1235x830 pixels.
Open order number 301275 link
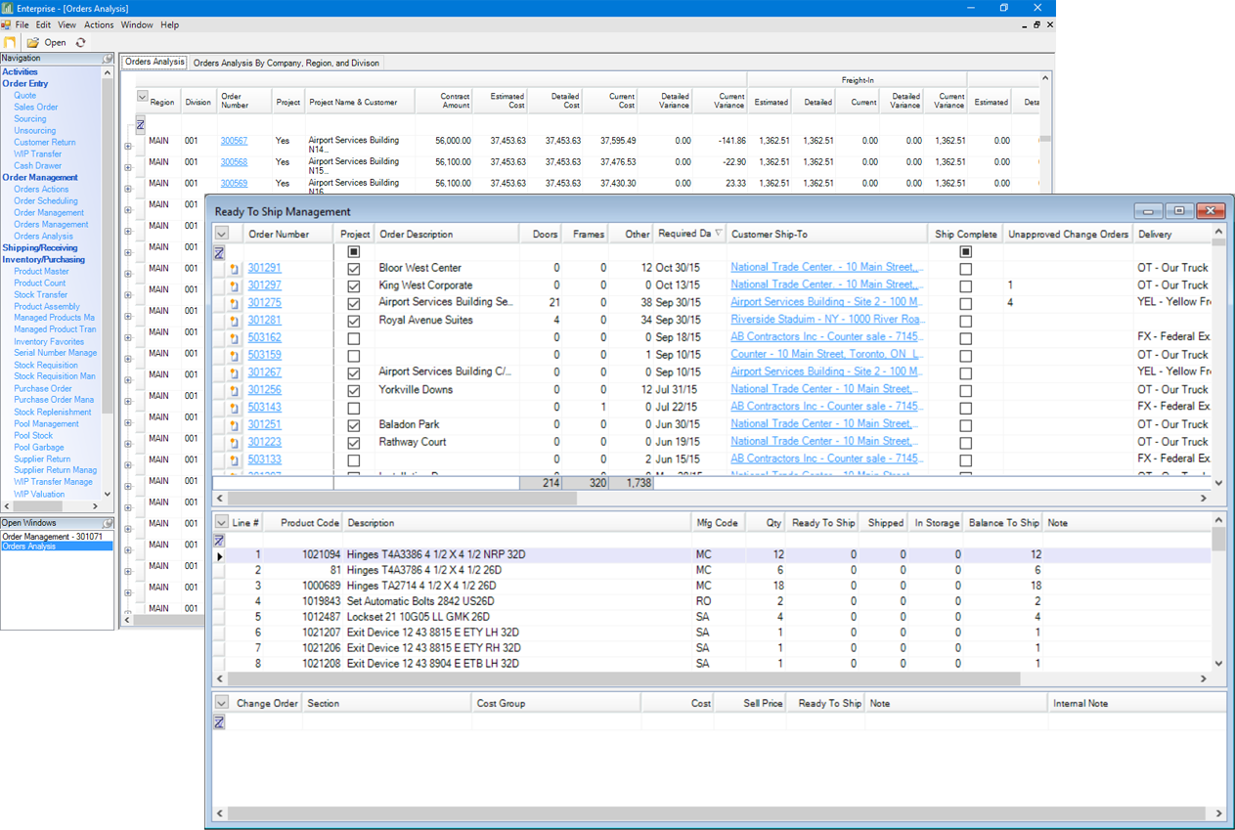(264, 303)
